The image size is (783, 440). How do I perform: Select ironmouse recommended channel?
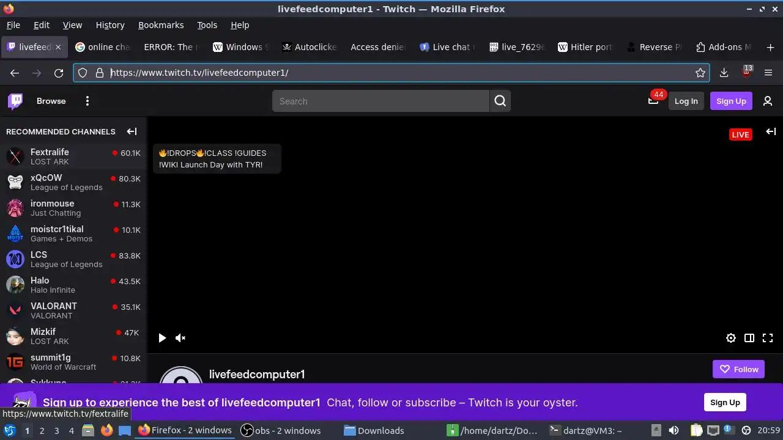[73, 208]
